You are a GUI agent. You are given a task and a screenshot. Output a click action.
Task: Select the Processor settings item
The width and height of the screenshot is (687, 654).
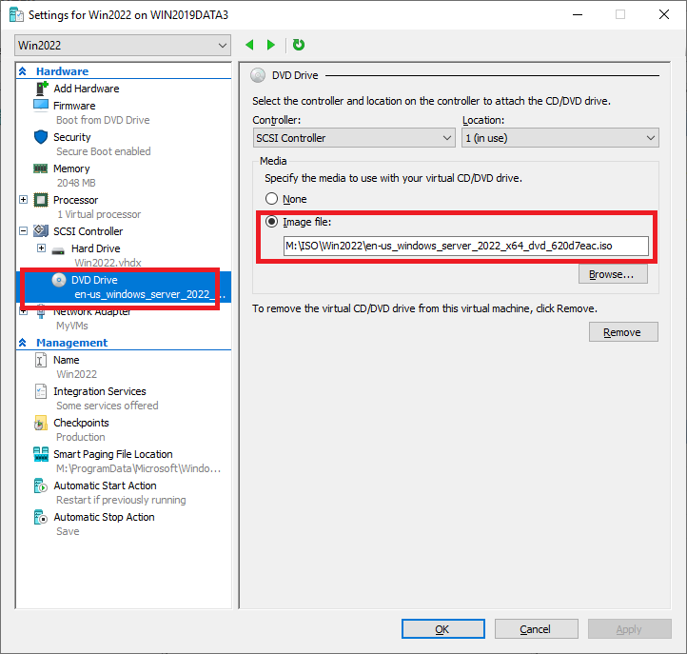coord(76,200)
